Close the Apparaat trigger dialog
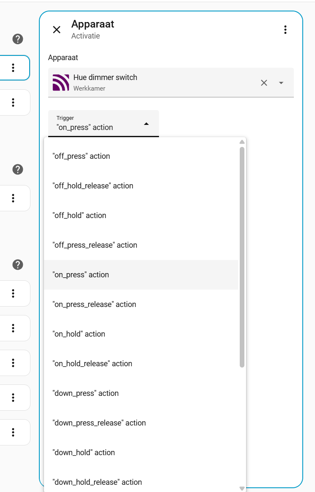Screen dimensions: 315x492 (x=57, y=30)
